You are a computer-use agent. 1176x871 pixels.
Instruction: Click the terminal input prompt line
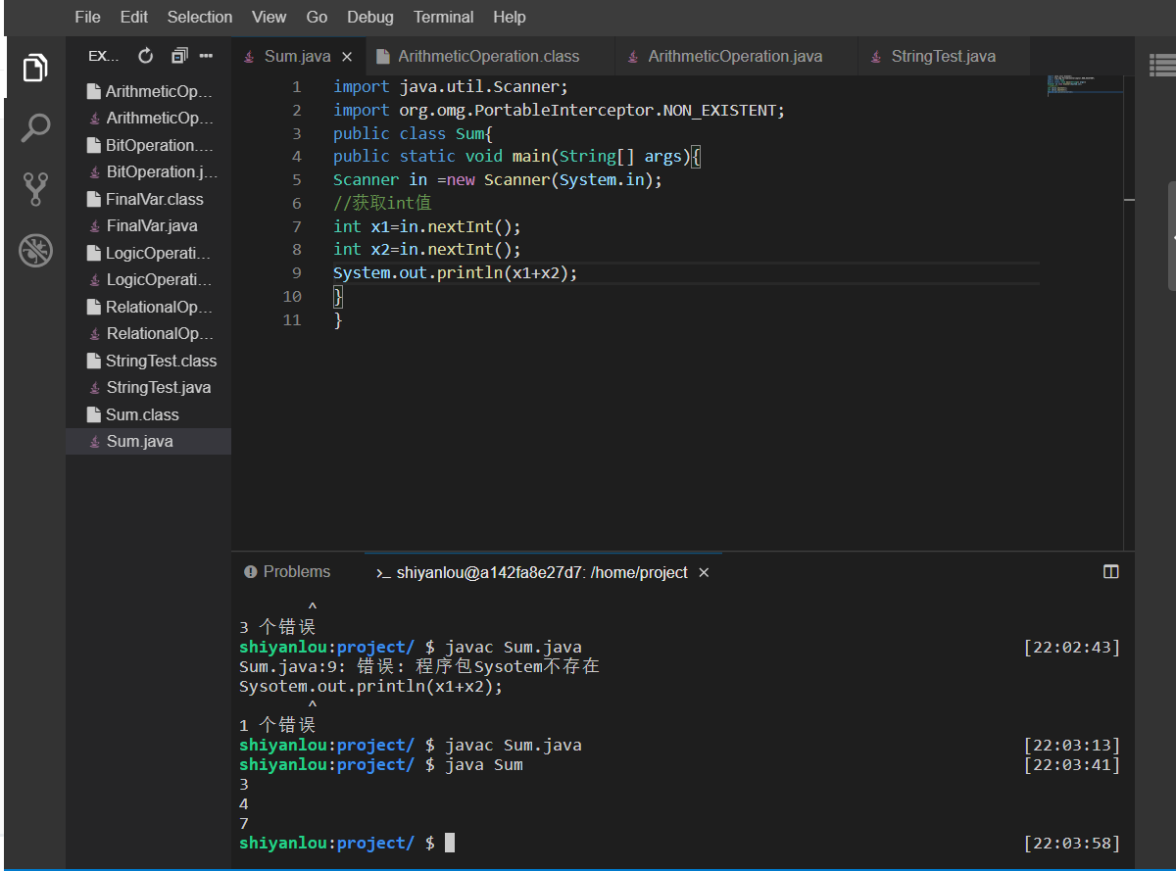point(450,843)
